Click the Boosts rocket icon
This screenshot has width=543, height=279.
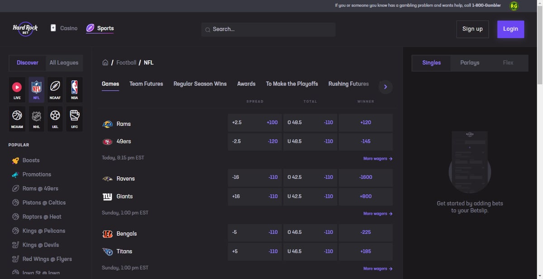coord(15,160)
